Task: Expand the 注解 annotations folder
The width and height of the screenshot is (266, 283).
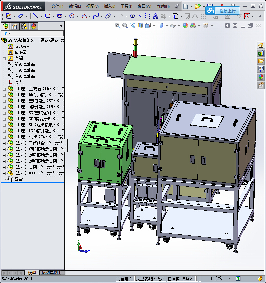Action: coord(4,59)
